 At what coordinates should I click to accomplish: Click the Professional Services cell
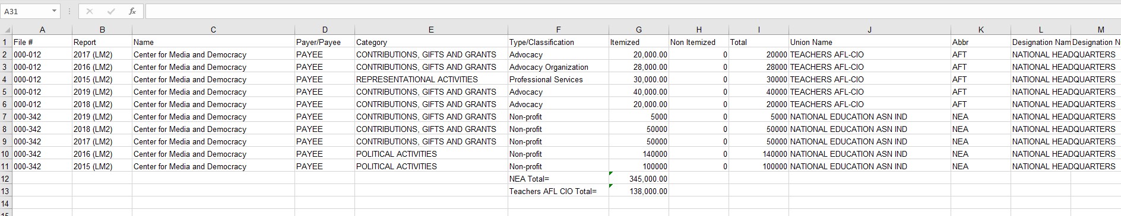[558, 79]
